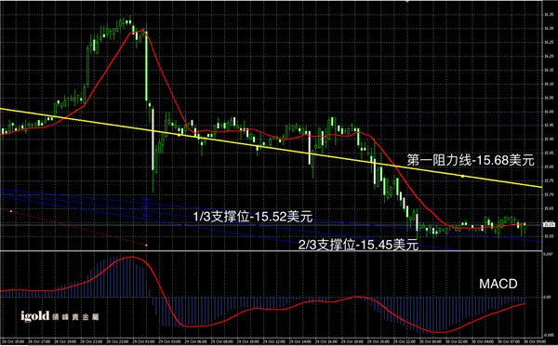Select the divider between price chart and MACD panel
The width and height of the screenshot is (558, 346).
point(271,251)
